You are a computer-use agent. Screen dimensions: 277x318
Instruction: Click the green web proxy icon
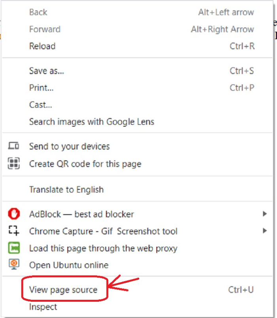(x=14, y=248)
